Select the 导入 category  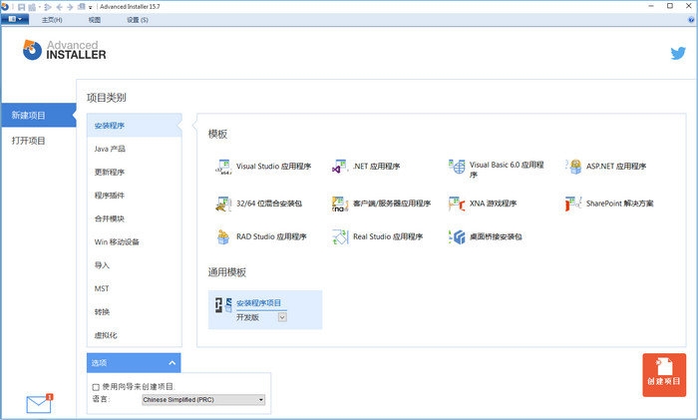[x=134, y=265]
